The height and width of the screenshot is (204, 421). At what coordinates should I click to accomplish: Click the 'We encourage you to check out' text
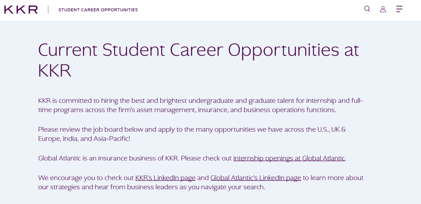[x=86, y=178]
